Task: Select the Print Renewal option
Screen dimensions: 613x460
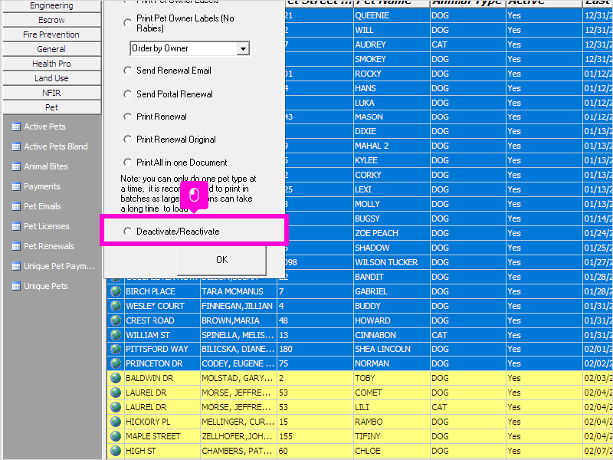Action: [x=127, y=117]
